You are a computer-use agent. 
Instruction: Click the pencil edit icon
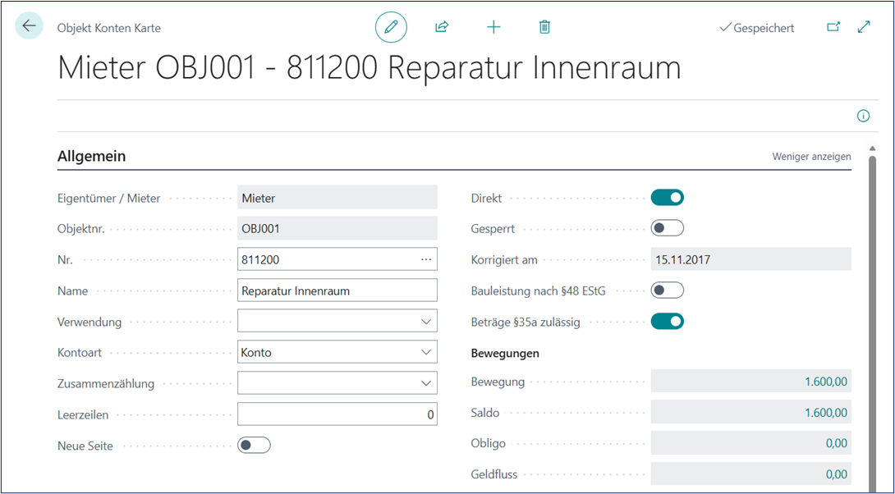tap(391, 27)
